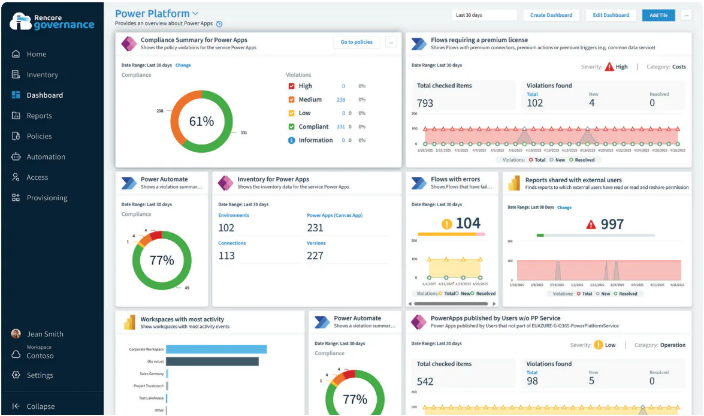
Task: Open the Environments link
Action: coord(234,215)
